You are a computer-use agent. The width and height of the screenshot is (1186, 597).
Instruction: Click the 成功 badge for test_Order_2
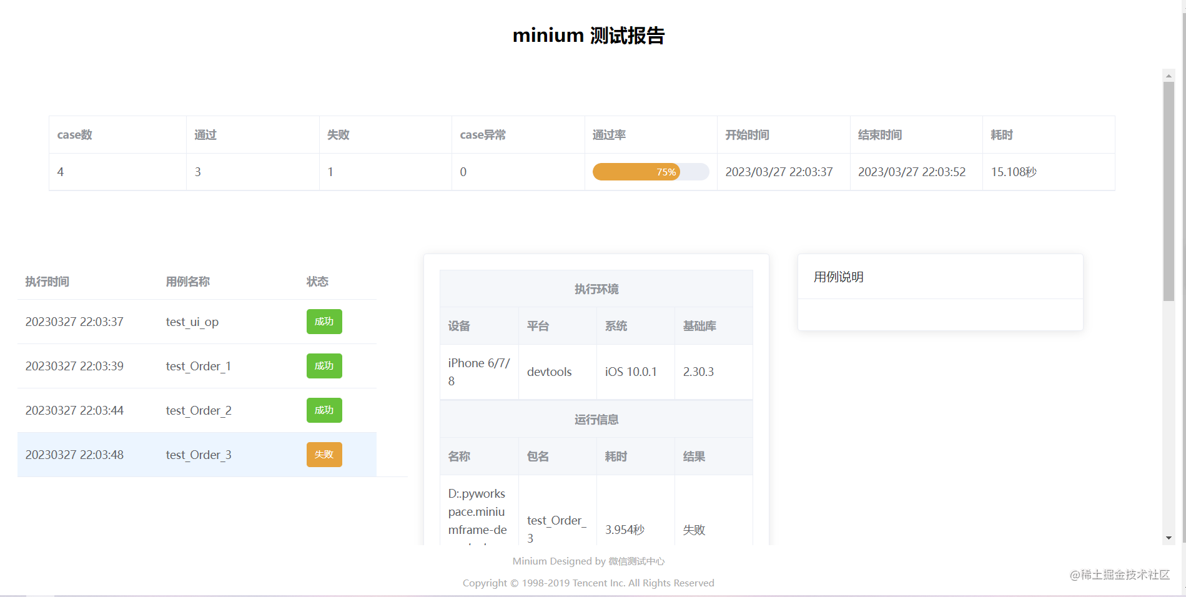click(324, 410)
